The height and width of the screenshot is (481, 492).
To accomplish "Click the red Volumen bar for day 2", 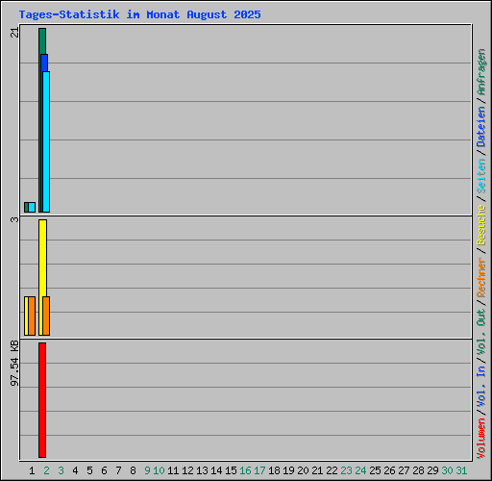I will (42, 400).
